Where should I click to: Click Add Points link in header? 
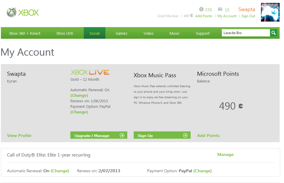pyautogui.click(x=203, y=16)
